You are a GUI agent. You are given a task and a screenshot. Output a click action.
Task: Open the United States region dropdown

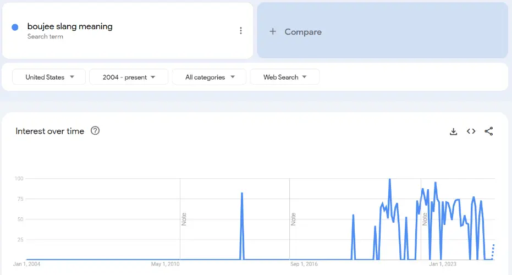pyautogui.click(x=49, y=77)
